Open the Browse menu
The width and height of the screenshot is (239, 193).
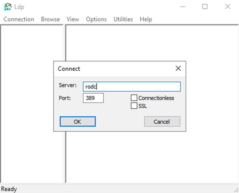tap(50, 19)
